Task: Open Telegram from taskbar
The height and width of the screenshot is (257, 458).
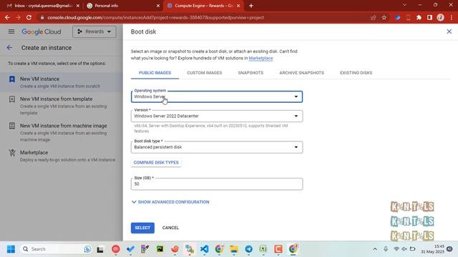Action: (x=248, y=249)
